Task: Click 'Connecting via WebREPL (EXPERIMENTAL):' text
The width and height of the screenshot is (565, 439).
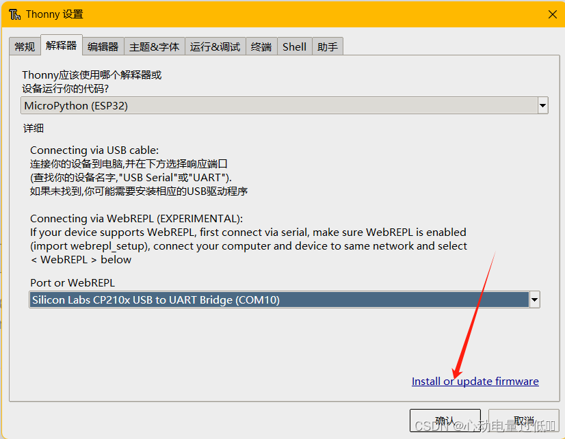Action: coord(137,219)
